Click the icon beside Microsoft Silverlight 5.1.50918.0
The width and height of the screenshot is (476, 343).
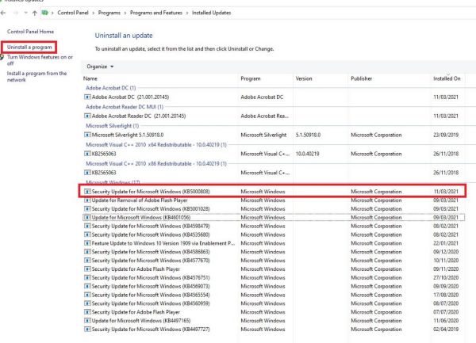[87, 135]
